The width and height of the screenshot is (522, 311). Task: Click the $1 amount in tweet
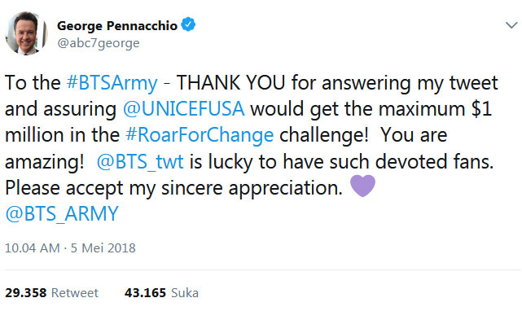coord(481,109)
